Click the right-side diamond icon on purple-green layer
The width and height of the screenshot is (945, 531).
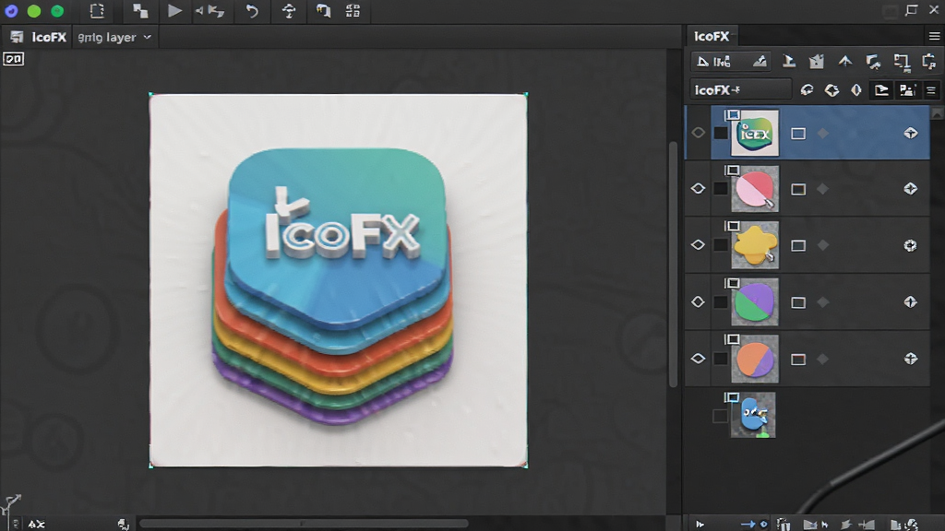[x=911, y=302]
